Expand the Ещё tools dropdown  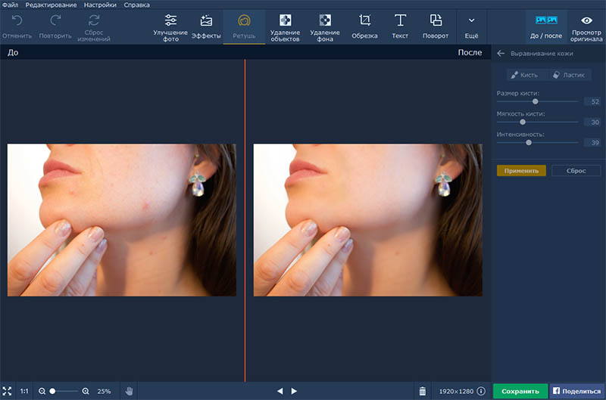471,26
